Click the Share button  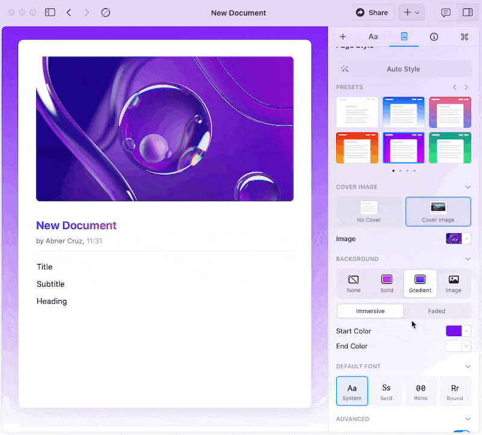(373, 12)
